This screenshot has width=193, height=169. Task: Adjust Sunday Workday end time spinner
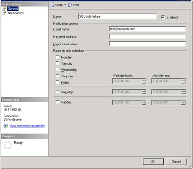click(183, 103)
